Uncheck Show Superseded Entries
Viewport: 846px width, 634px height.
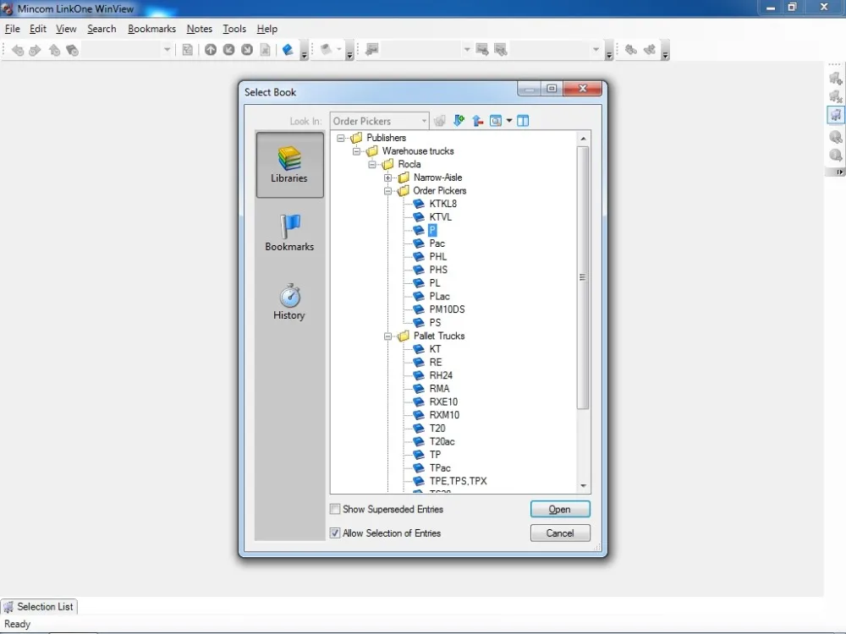point(335,509)
